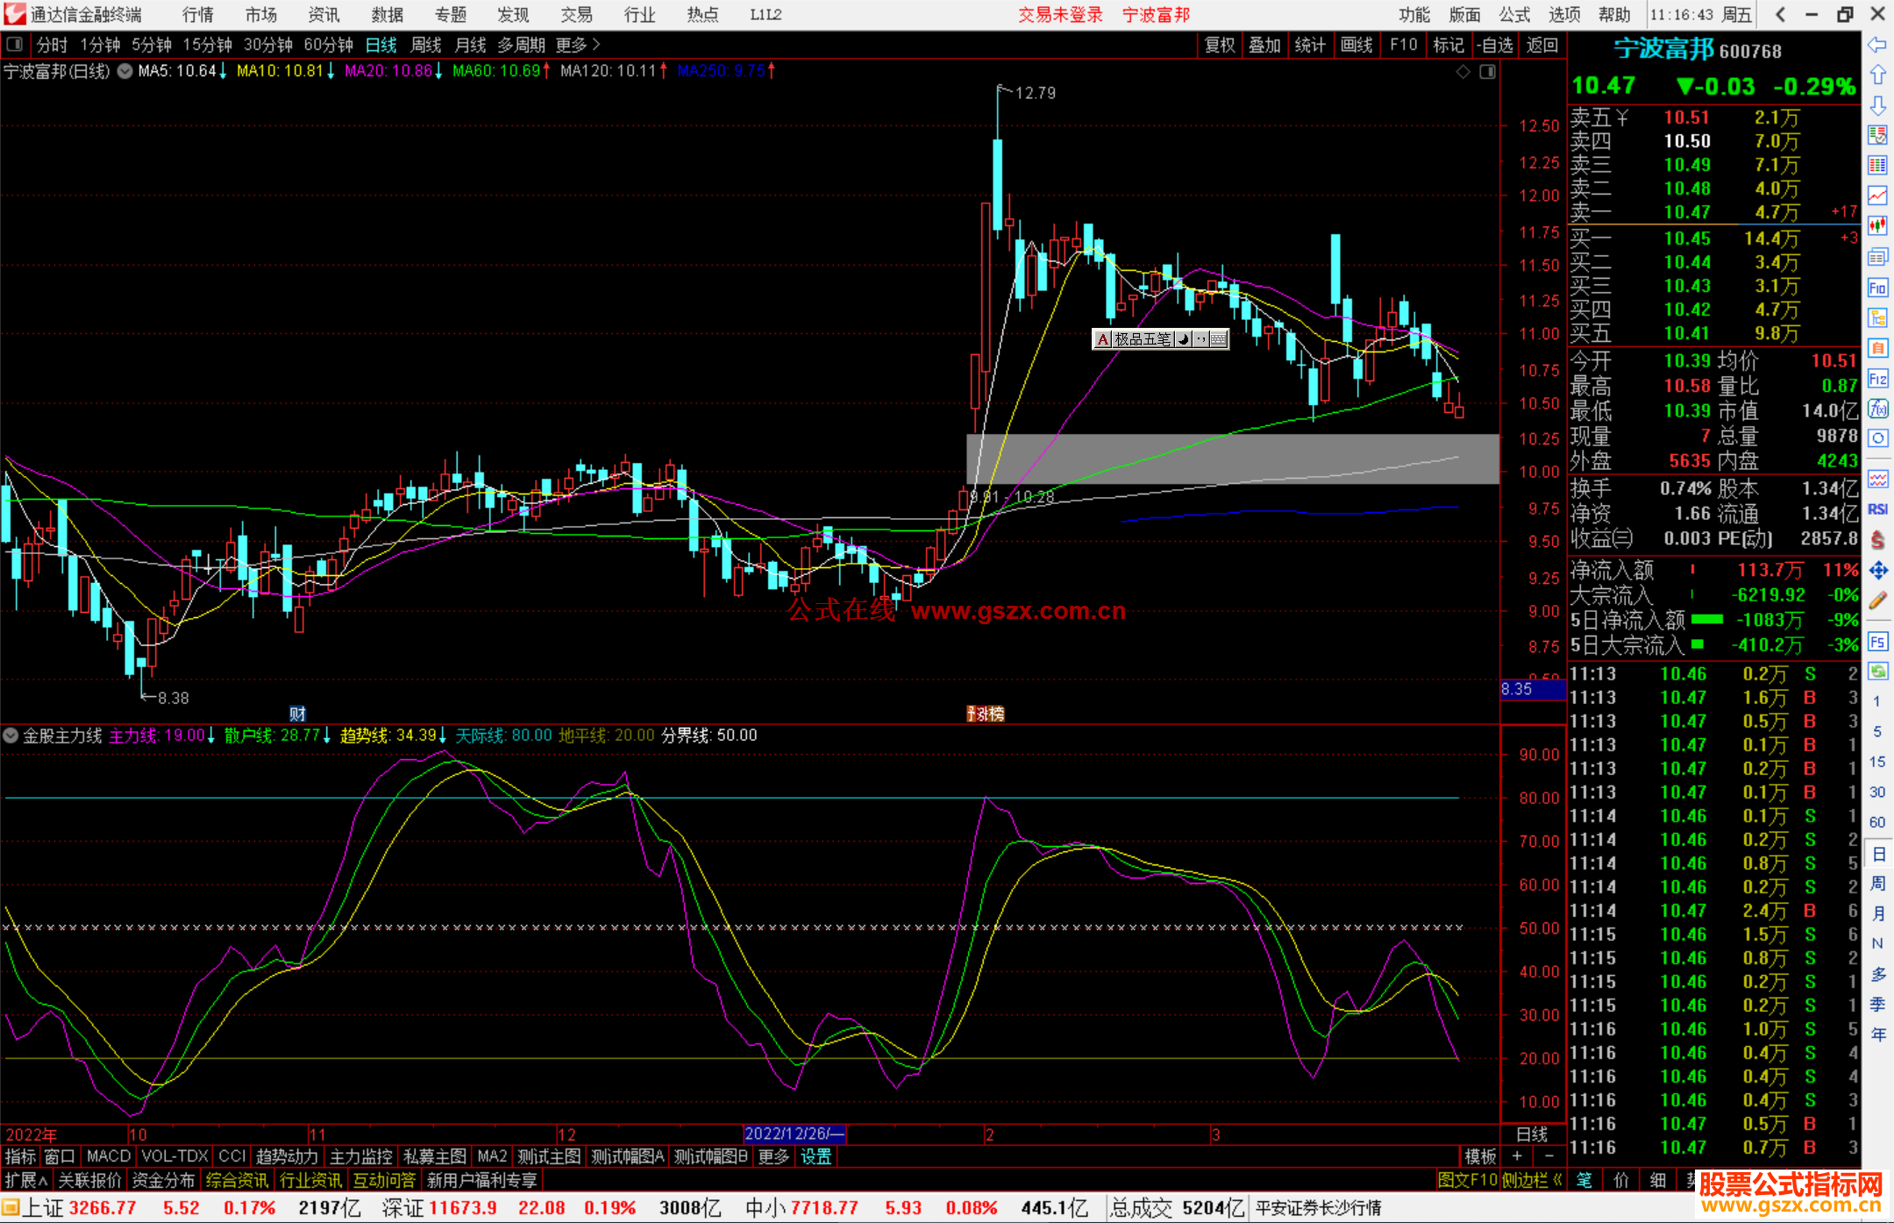Viewport: 1894px width, 1223px height.
Task: Click the back arrow sidebar icon
Action: pos(1877,45)
